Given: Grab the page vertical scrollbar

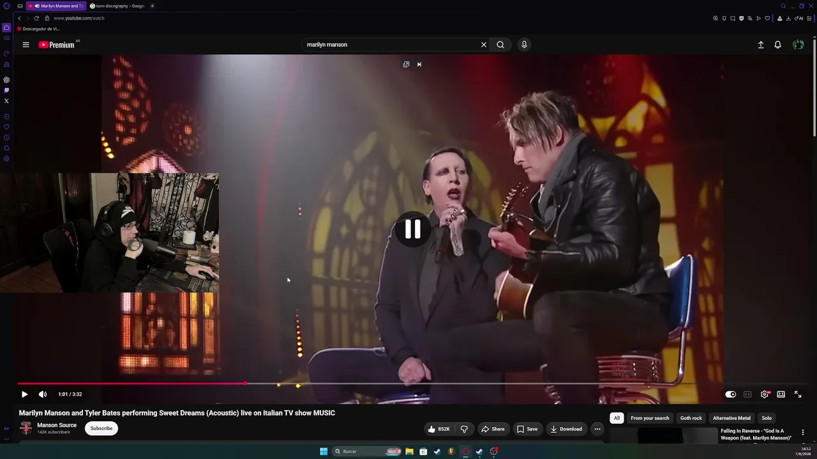Looking at the screenshot, I should tap(814, 89).
